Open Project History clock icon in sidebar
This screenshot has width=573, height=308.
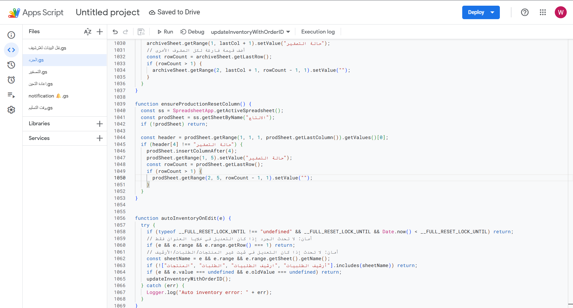[11, 65]
